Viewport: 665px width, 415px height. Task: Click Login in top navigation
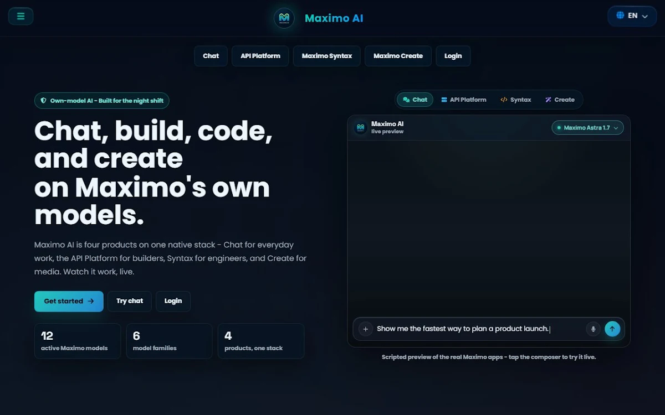click(x=453, y=56)
